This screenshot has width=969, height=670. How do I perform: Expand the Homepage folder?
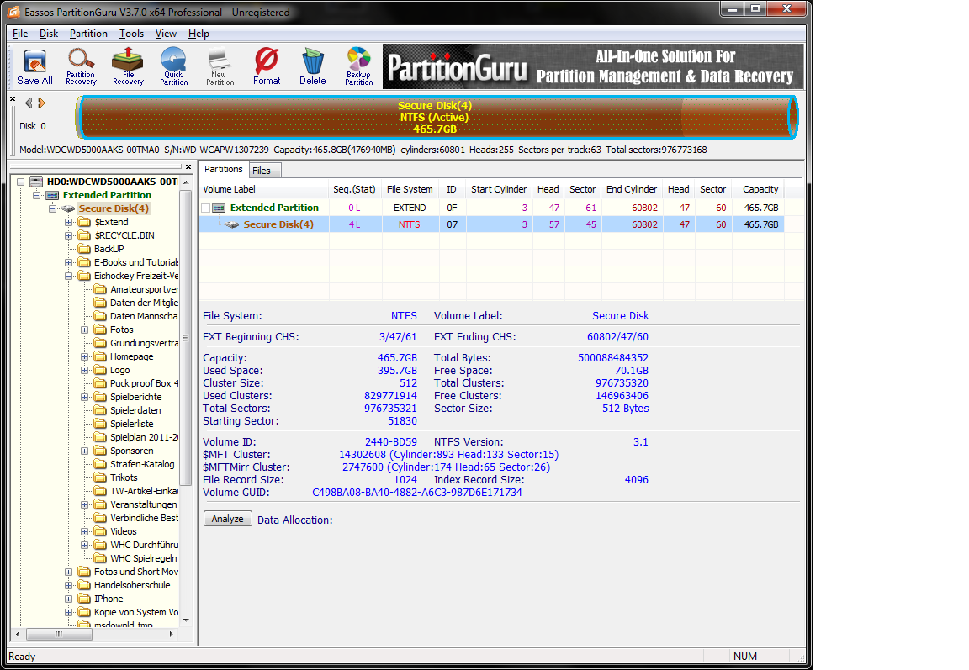85,357
